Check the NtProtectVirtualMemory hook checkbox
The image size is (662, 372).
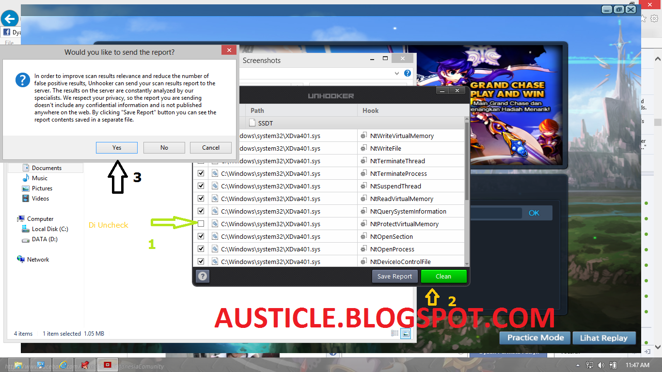pyautogui.click(x=201, y=223)
